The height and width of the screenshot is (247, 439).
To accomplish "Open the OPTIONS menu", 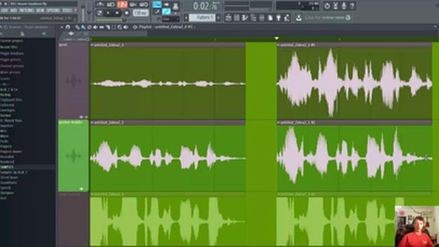I will tap(53, 10).
